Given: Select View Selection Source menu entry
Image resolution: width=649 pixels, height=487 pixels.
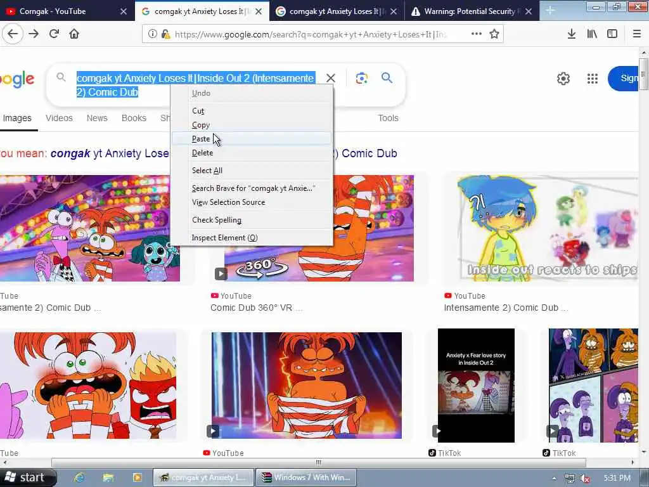Looking at the screenshot, I should [251, 202].
